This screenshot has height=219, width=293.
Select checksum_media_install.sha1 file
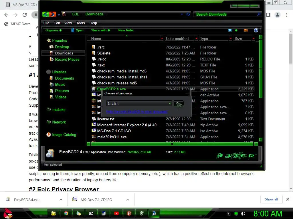pyautogui.click(x=173, y=77)
